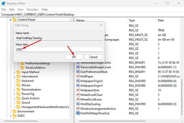Select the Sound key label
This screenshot has width=184, height=123.
[x=25, y=103]
